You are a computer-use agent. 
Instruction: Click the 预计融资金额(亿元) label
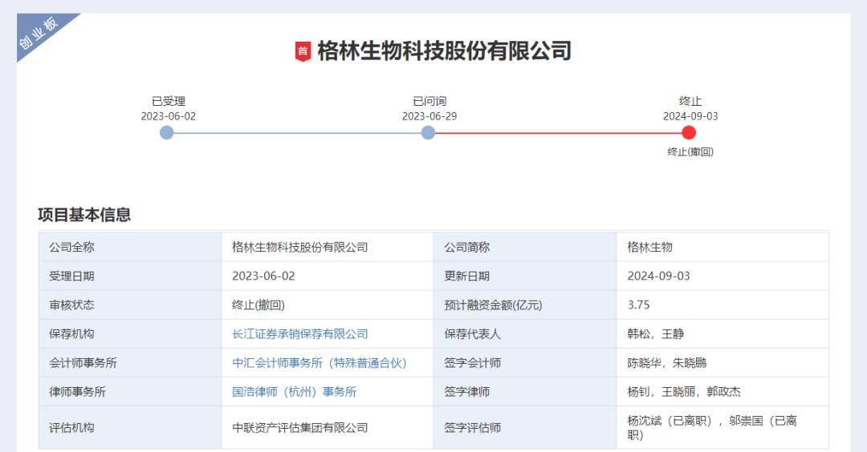[x=493, y=305]
